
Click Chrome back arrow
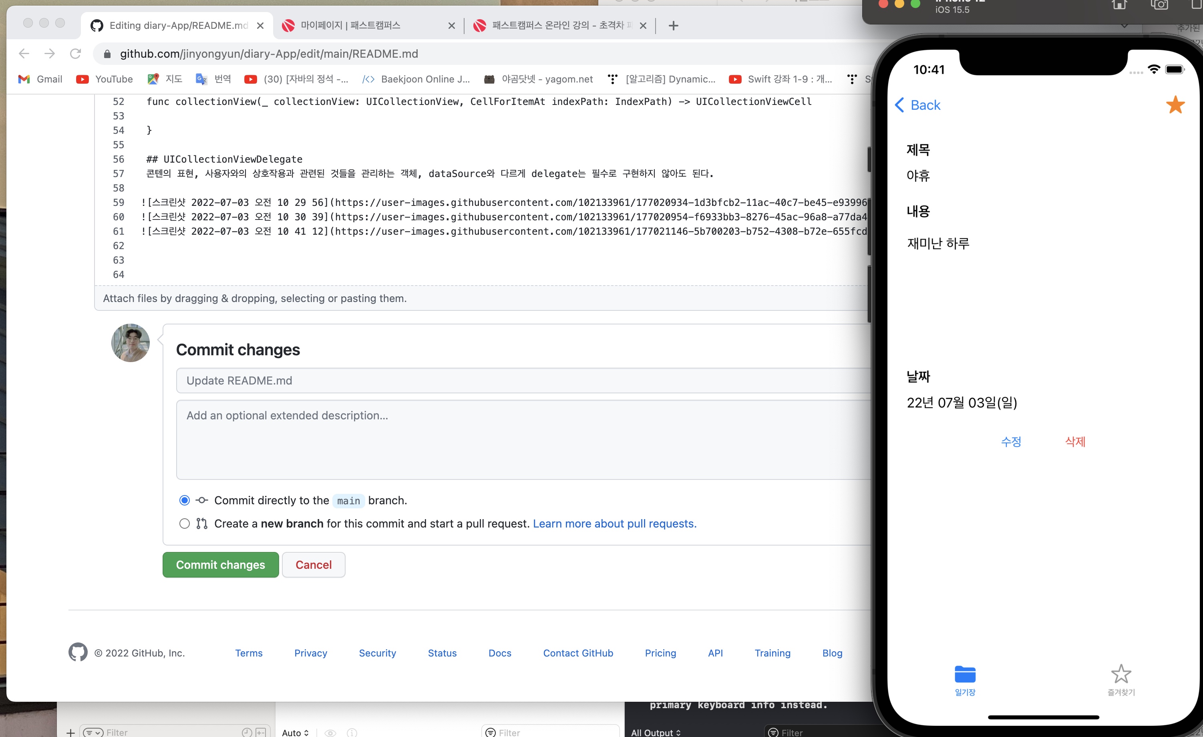point(24,54)
